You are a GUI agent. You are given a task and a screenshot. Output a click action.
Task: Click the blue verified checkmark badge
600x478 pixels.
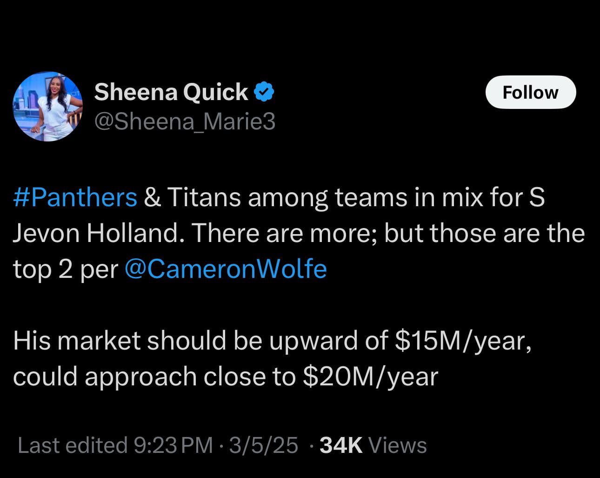pos(264,92)
